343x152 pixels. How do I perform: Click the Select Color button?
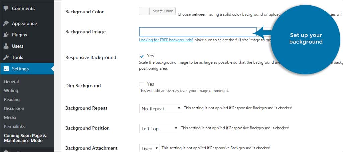(x=162, y=11)
